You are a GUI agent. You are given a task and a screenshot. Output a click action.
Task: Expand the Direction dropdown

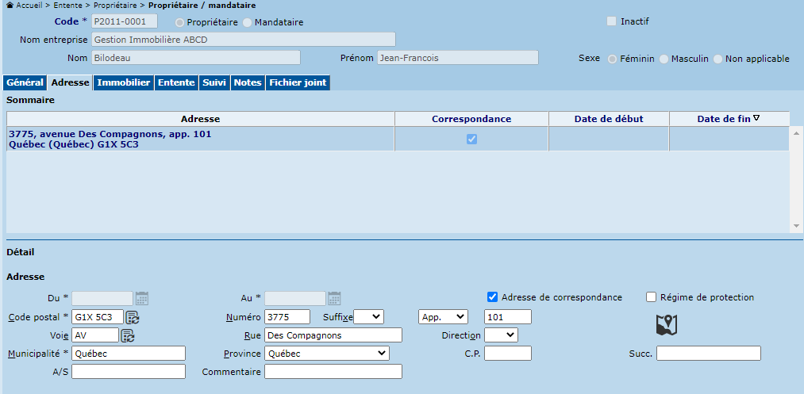(x=501, y=335)
